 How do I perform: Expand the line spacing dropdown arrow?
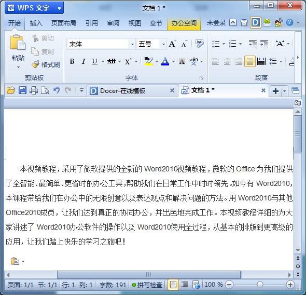tap(281, 61)
